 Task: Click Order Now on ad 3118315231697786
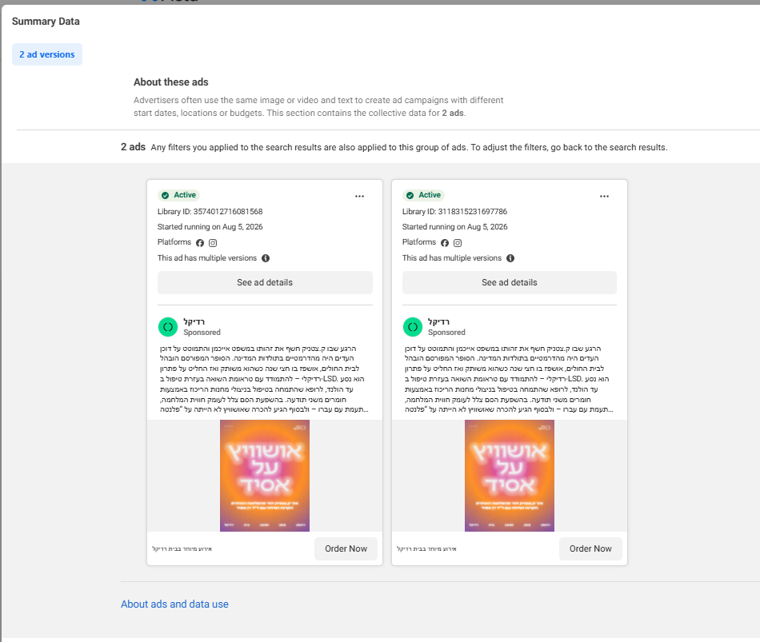(590, 548)
